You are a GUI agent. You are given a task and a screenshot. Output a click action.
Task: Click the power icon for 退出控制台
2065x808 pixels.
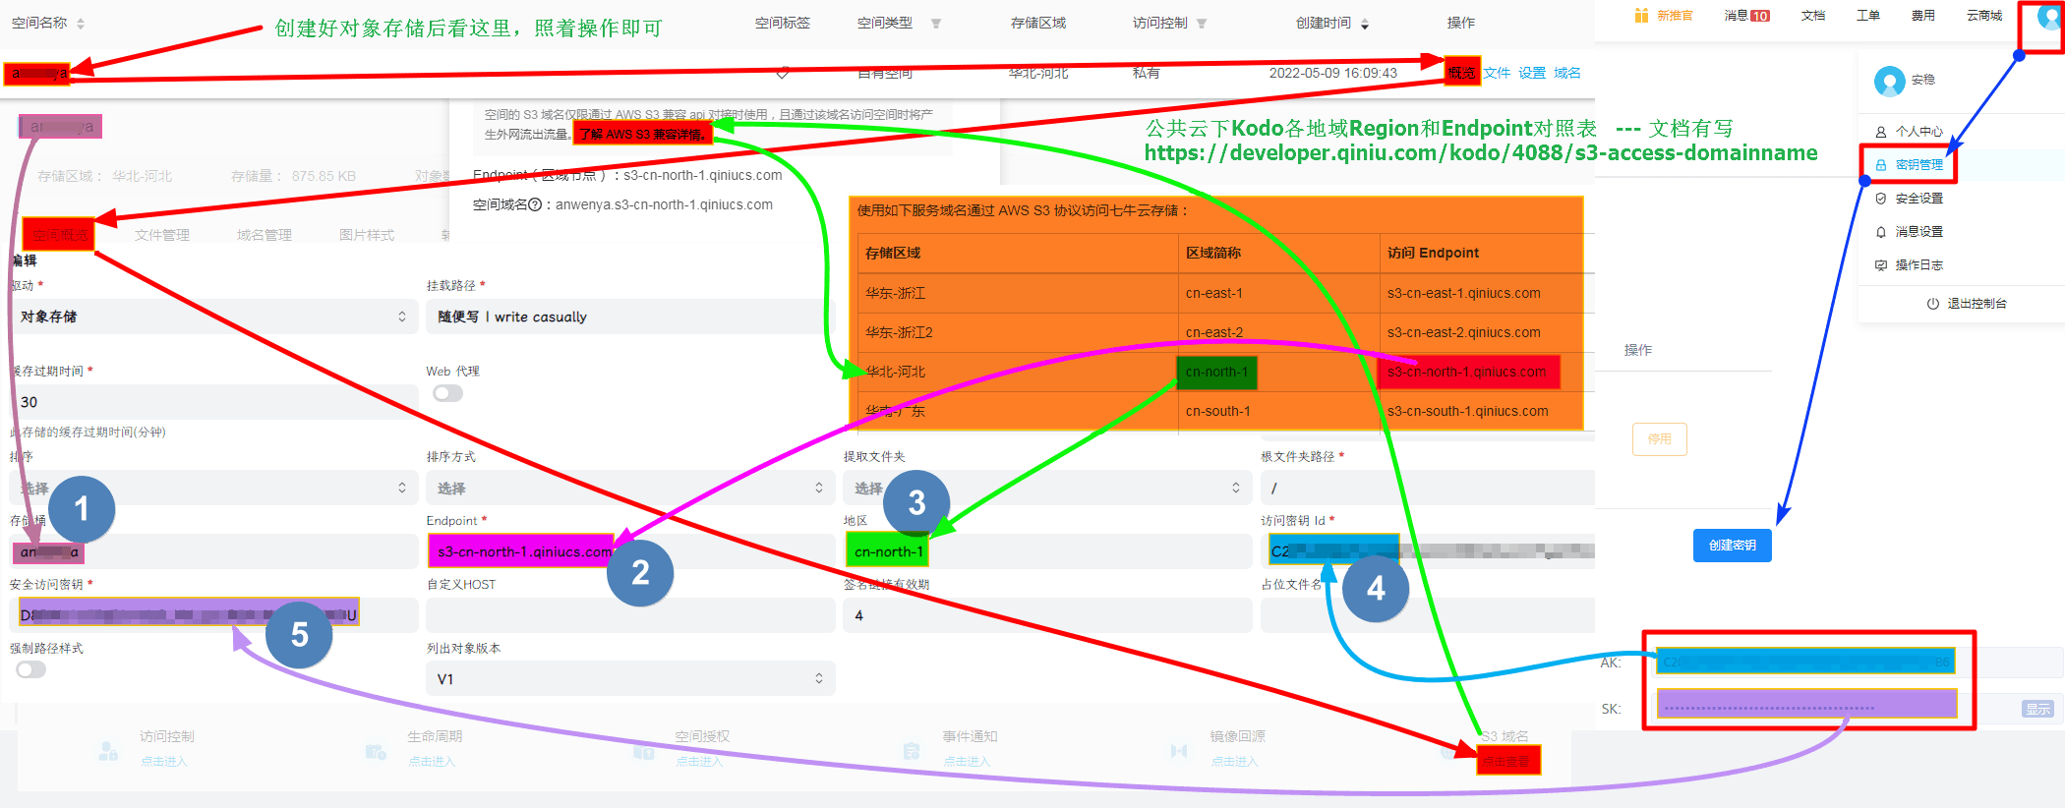click(1932, 304)
